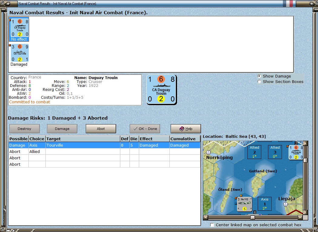Click the Damaged cell in Cumulative column
318x232 pixels.
click(185, 145)
